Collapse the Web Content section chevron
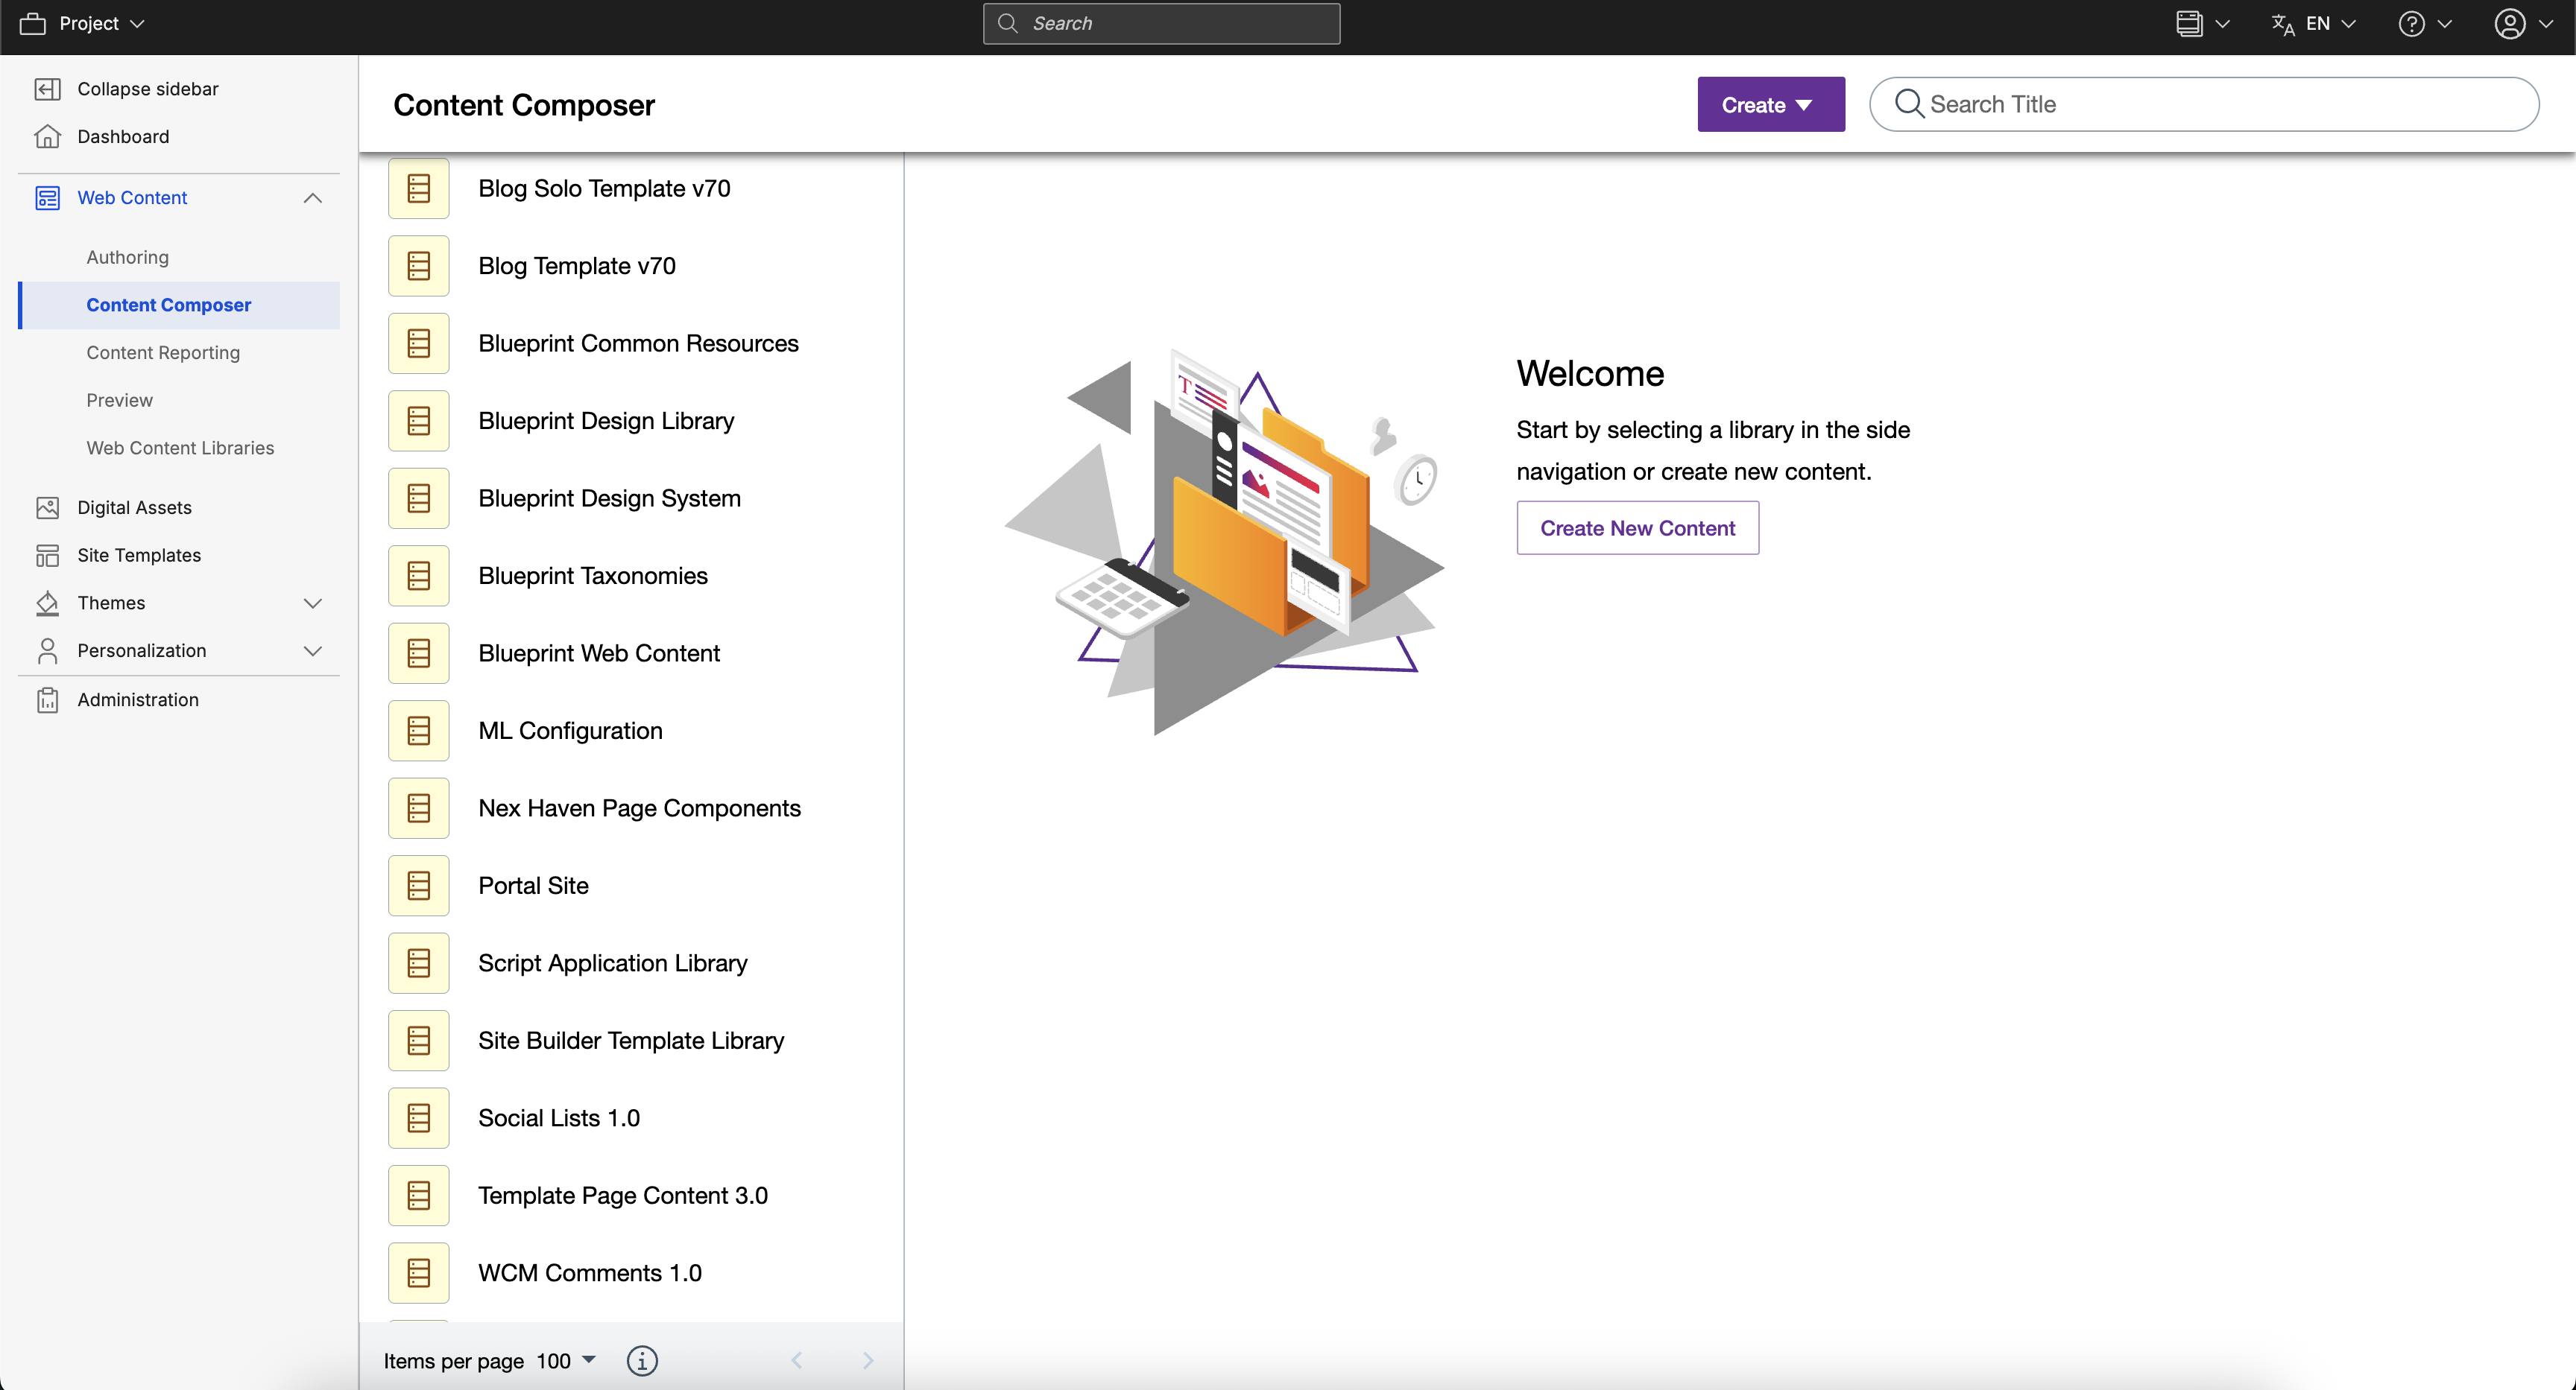 tap(313, 198)
